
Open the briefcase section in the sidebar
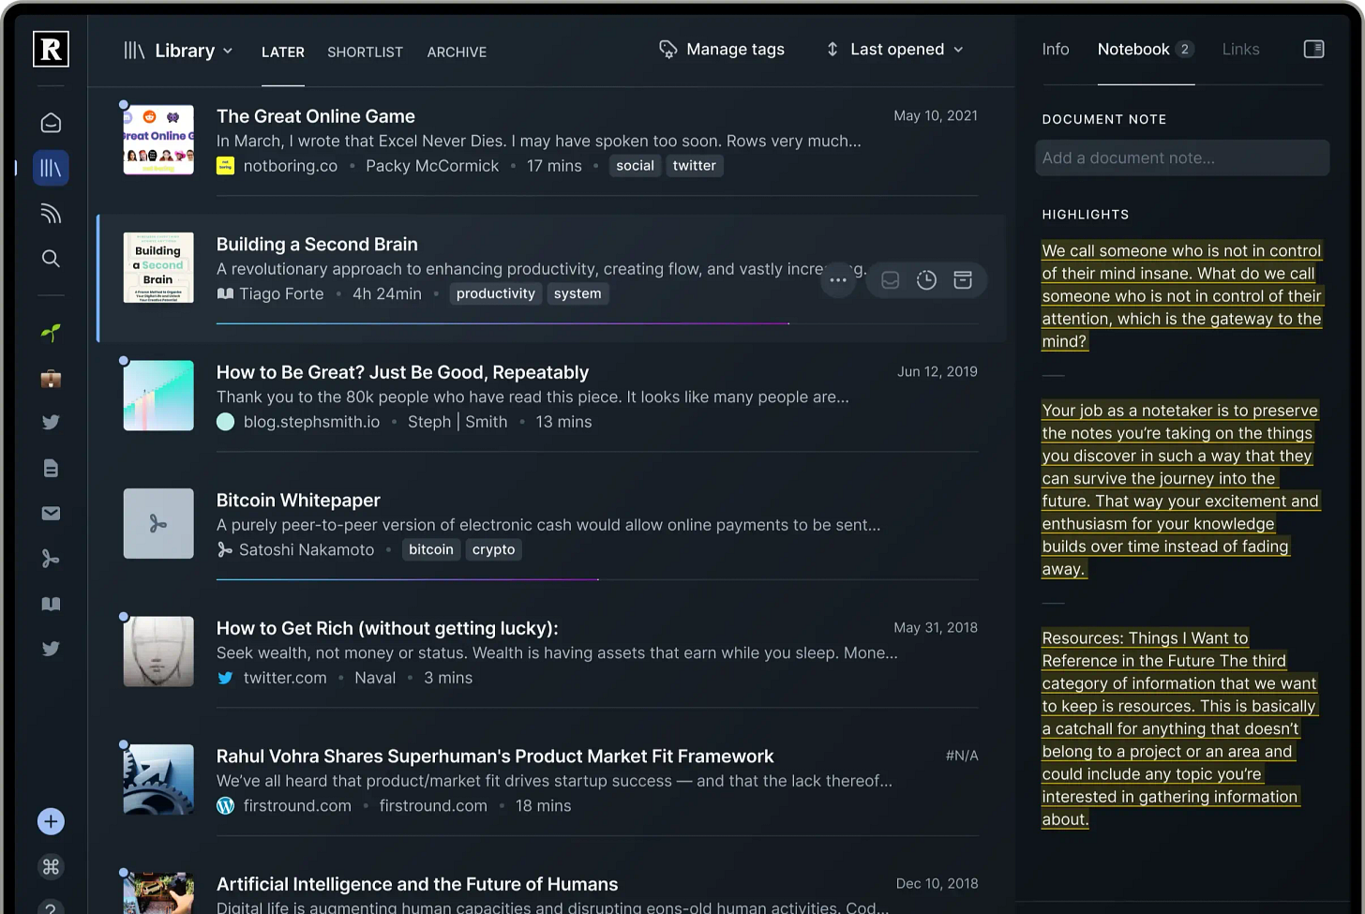point(51,379)
